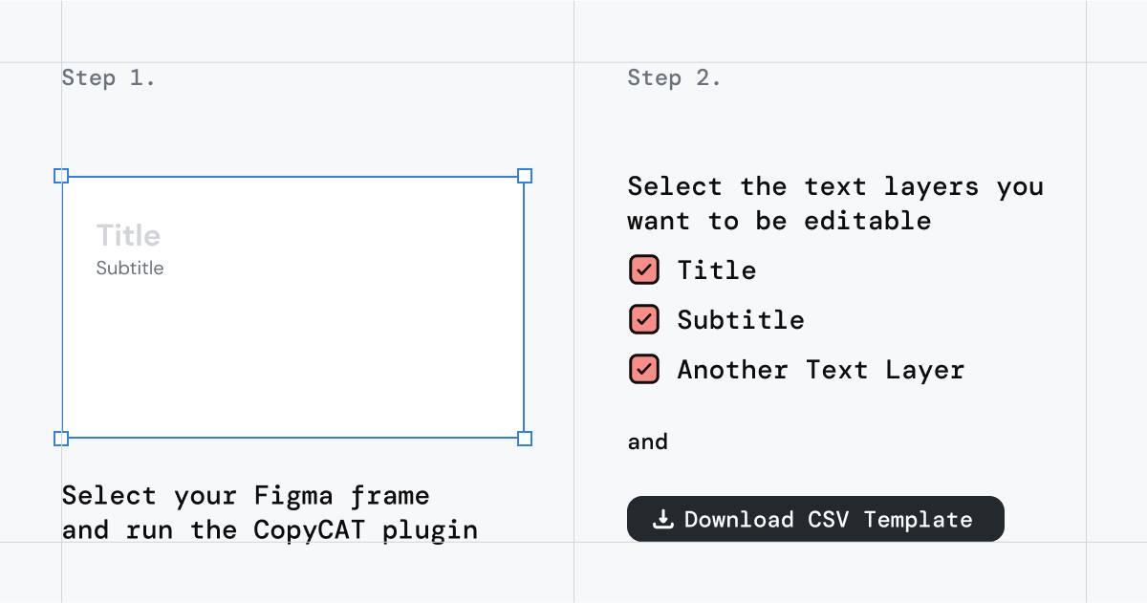Click the Step 2. heading
Viewport: 1147px width, 603px height.
click(x=674, y=78)
